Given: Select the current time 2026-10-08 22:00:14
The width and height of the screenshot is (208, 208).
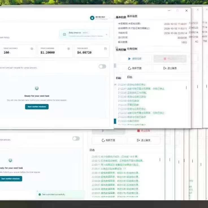Looking at the screenshot, I should pyautogui.click(x=175, y=33).
